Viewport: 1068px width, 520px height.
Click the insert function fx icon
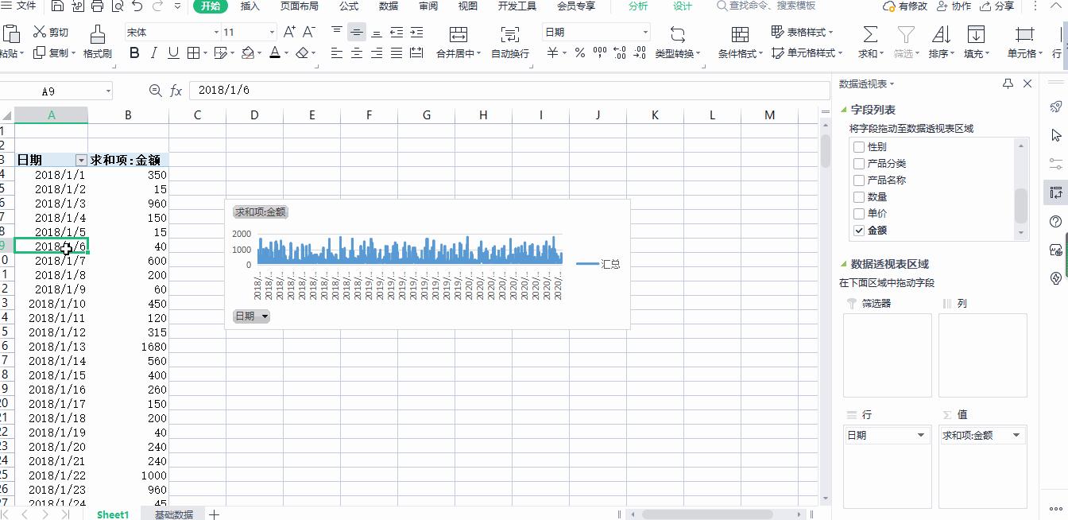[x=176, y=91]
